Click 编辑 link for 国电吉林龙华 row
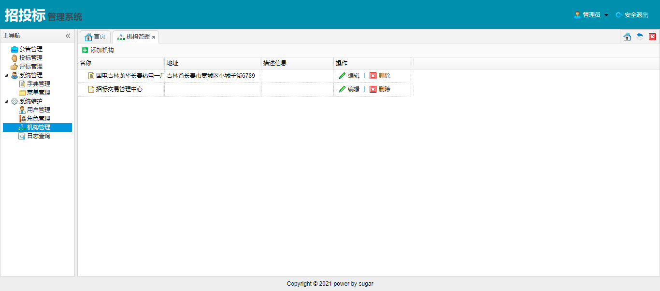Viewport: 660px width, 291px height. click(x=354, y=76)
